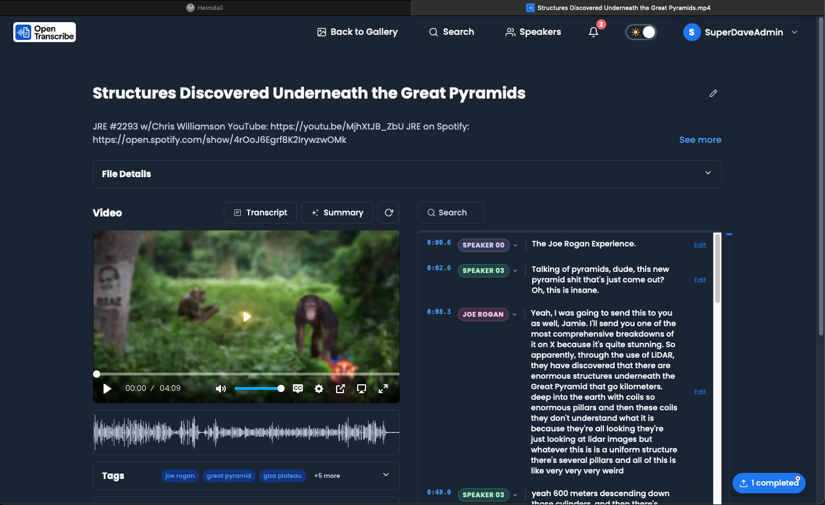Viewport: 825px width, 505px height.
Task: Go back to the Gallery
Action: click(357, 32)
